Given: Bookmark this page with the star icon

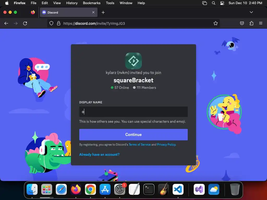Looking at the screenshot, I should coord(216,23).
